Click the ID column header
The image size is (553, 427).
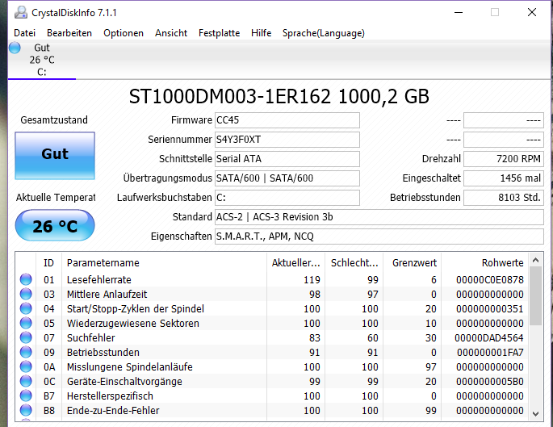(x=48, y=262)
